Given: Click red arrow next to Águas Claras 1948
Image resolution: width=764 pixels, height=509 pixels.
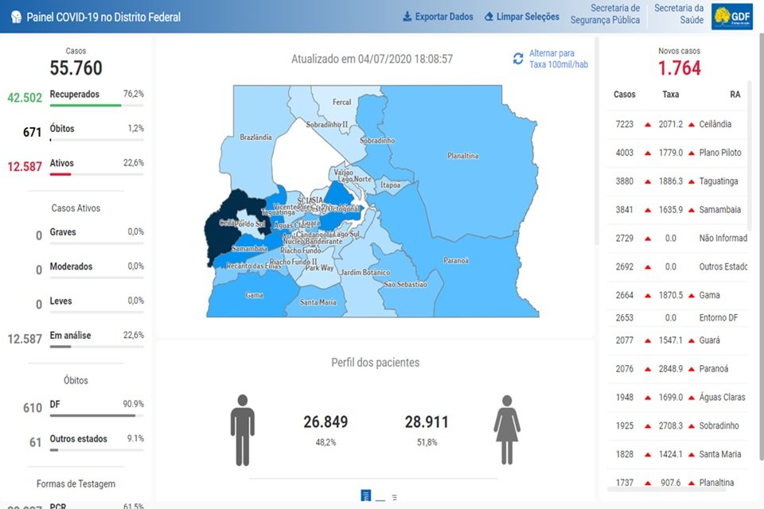Looking at the screenshot, I should pyautogui.click(x=648, y=398).
